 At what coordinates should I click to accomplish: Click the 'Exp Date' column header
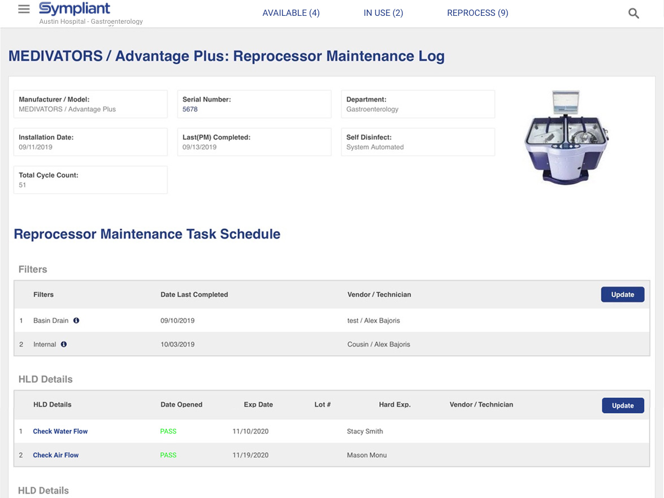pyautogui.click(x=258, y=404)
